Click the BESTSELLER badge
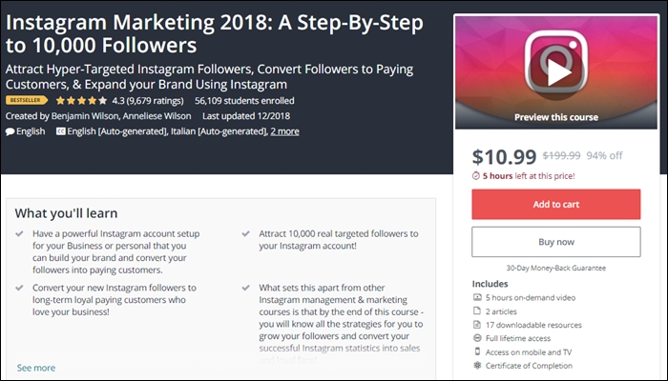Viewport: 668px width, 381px height. [x=27, y=99]
